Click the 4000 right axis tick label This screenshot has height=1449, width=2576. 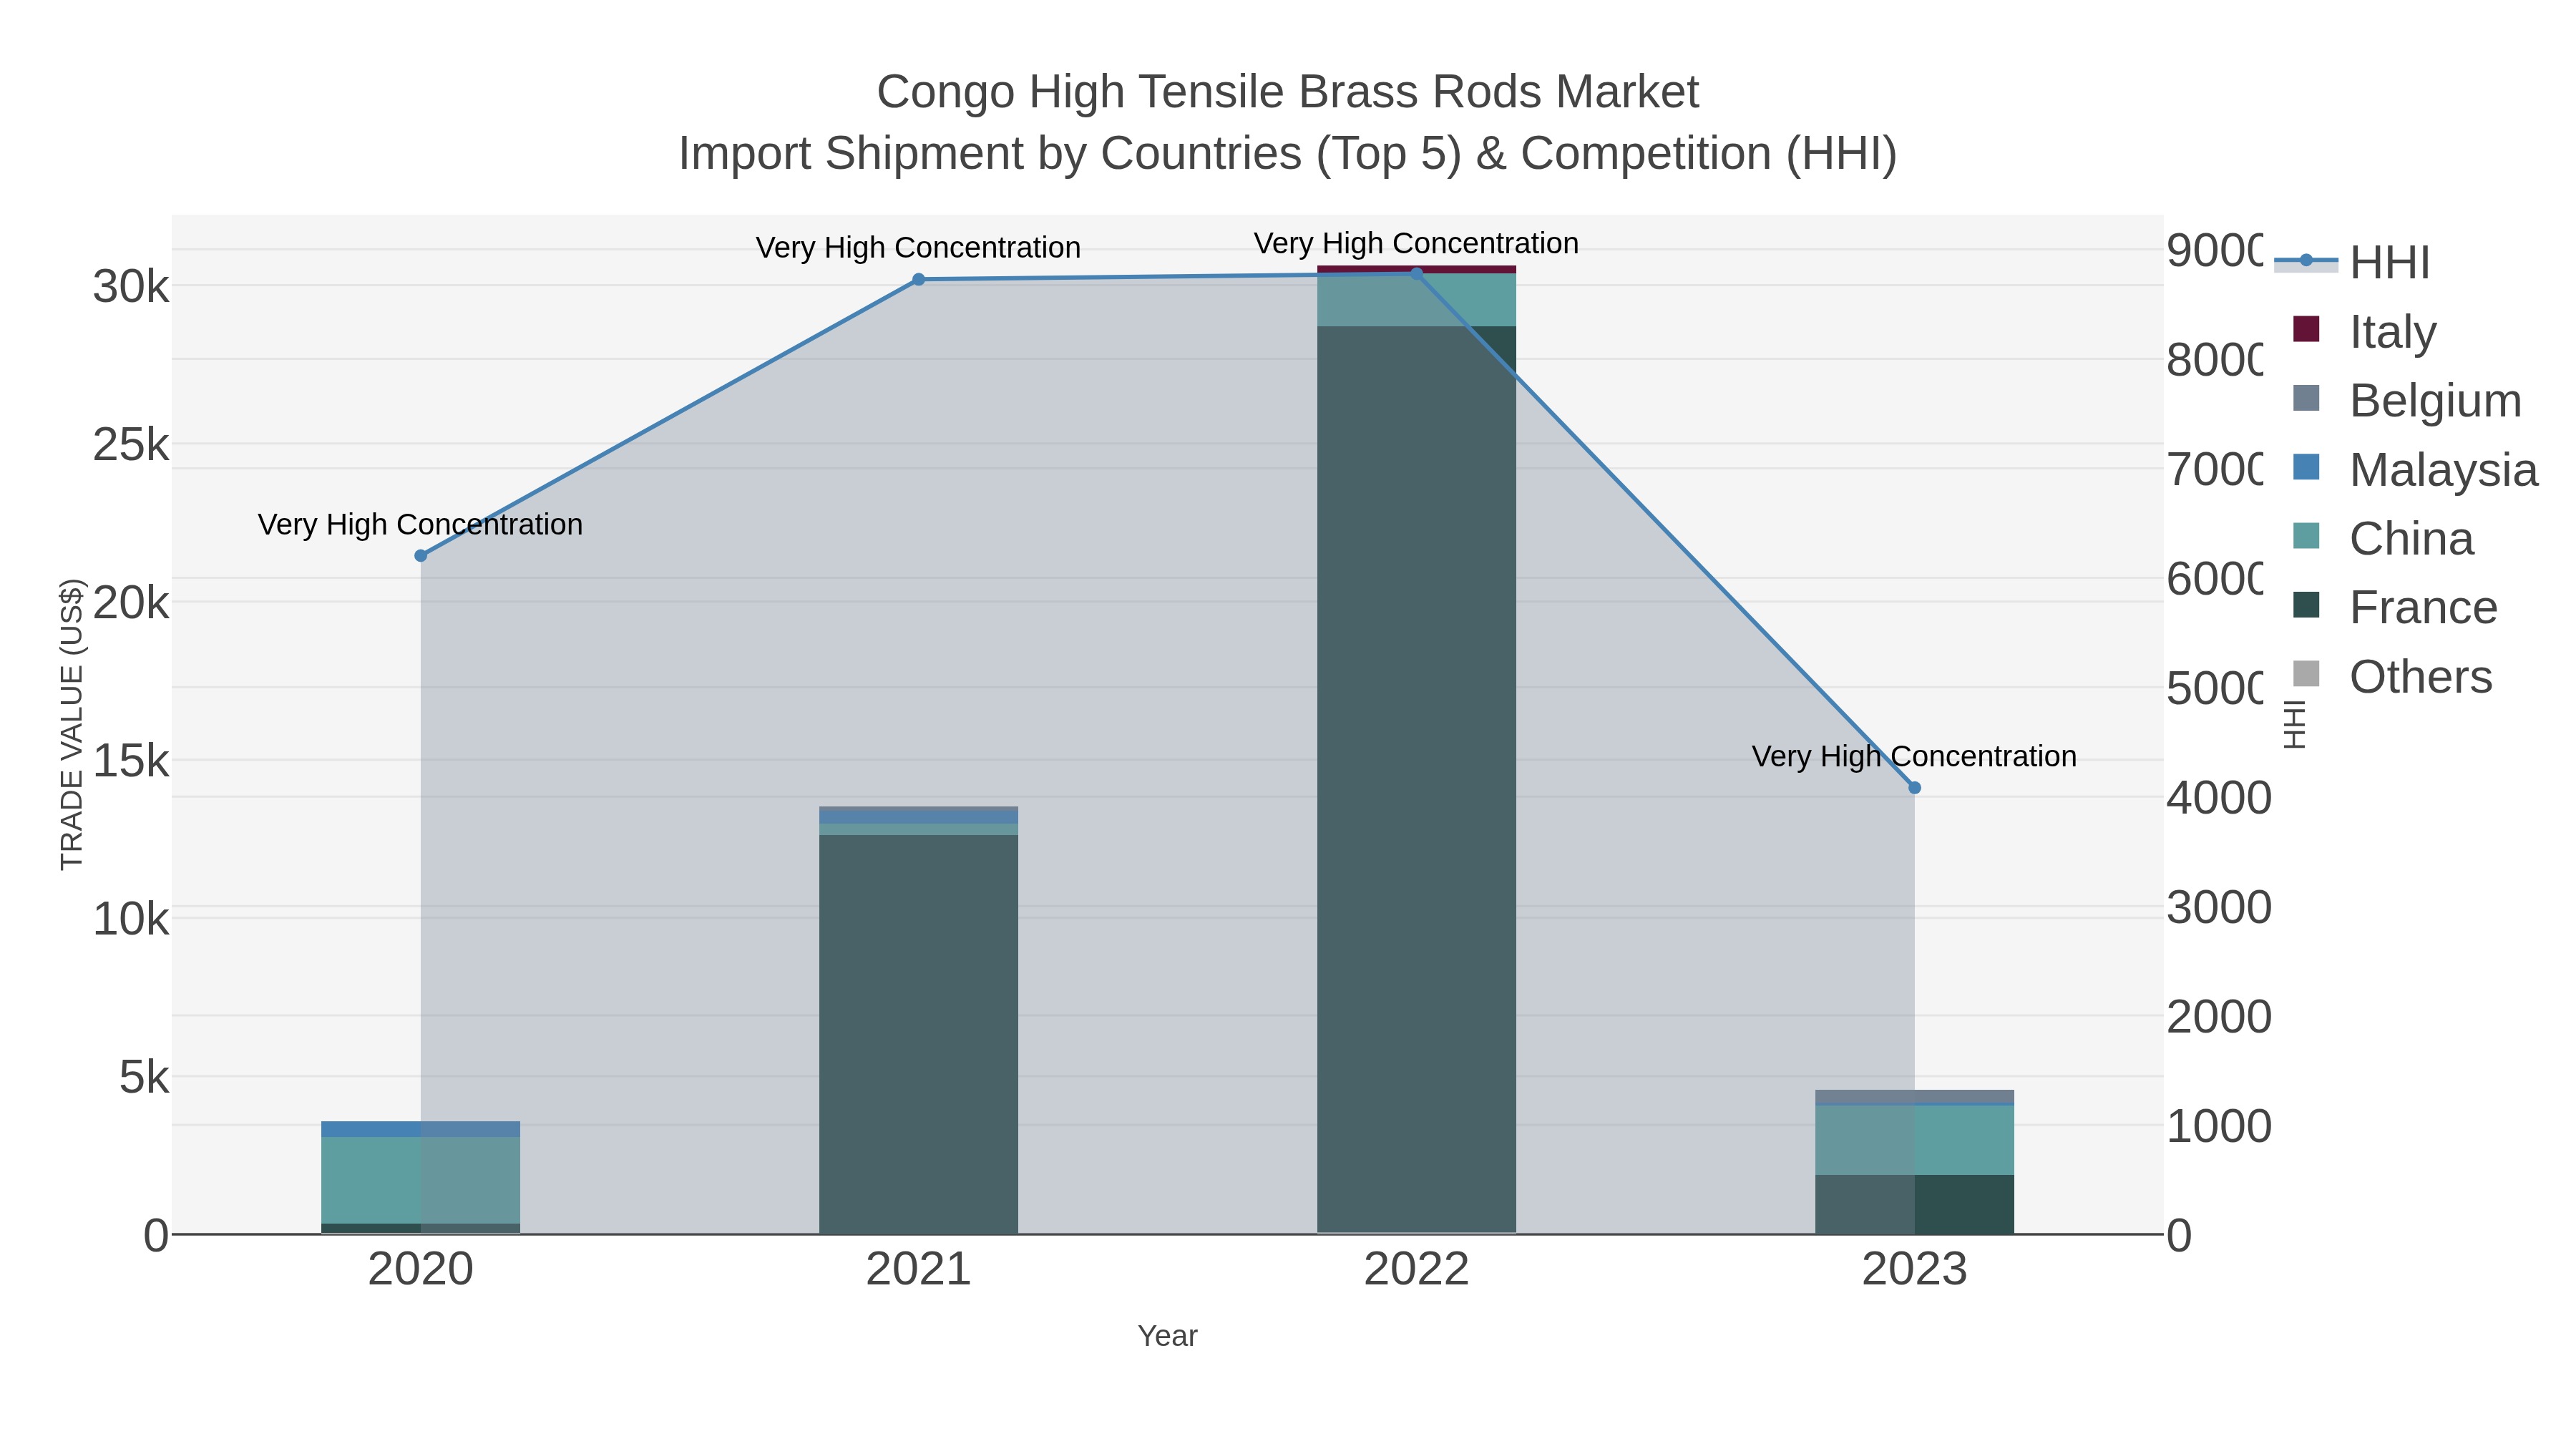tap(2219, 799)
